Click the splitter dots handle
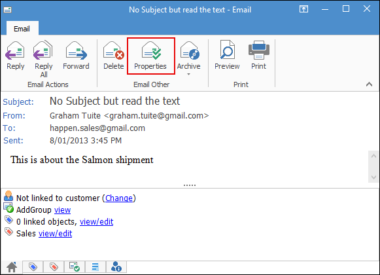 190,185
